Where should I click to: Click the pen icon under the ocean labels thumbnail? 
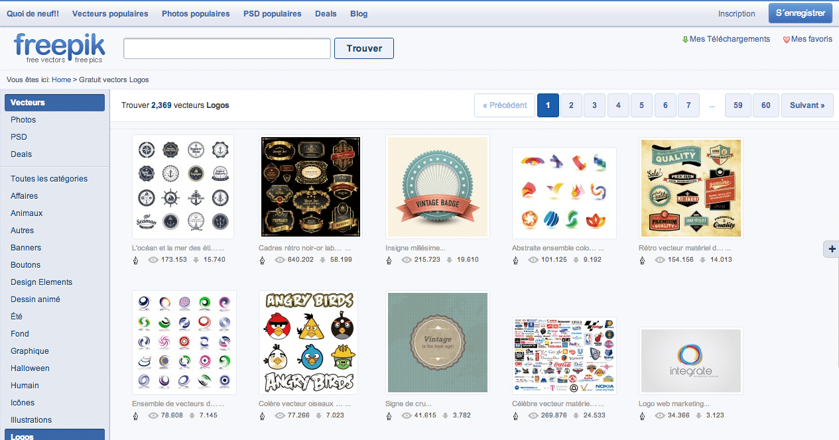(136, 260)
